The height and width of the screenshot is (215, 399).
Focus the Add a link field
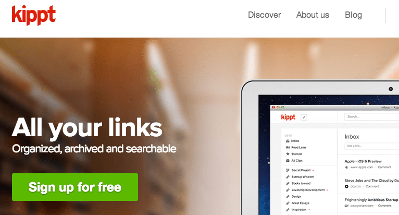(372, 146)
